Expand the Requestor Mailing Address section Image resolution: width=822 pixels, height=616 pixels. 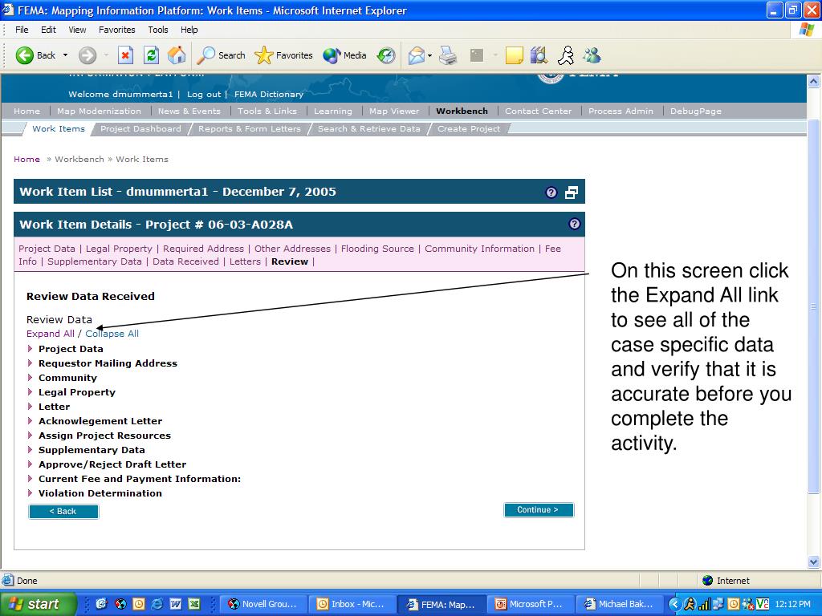(30, 363)
